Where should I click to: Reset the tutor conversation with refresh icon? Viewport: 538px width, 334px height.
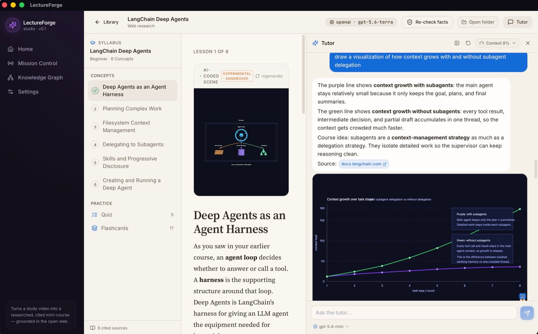pyautogui.click(x=468, y=43)
